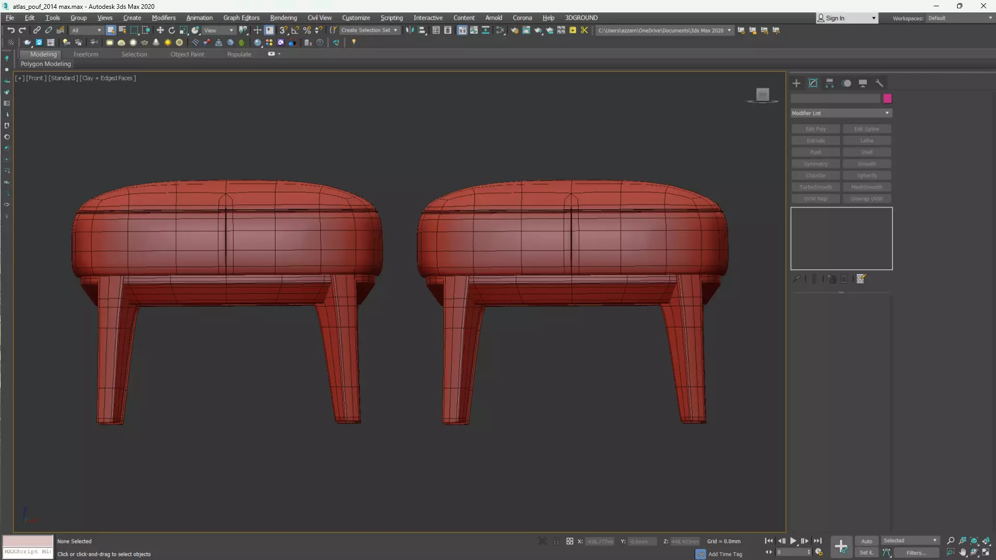The height and width of the screenshot is (560, 996).
Task: Click the Mirror tool icon
Action: pos(410,30)
